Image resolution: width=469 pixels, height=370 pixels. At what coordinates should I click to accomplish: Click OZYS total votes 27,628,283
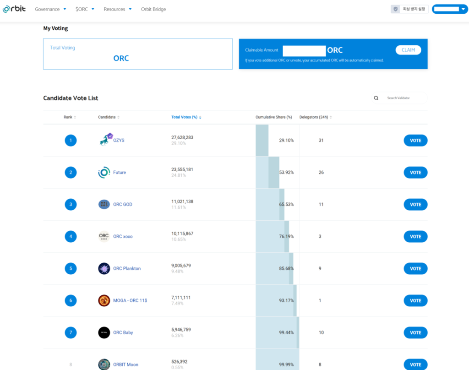182,137
